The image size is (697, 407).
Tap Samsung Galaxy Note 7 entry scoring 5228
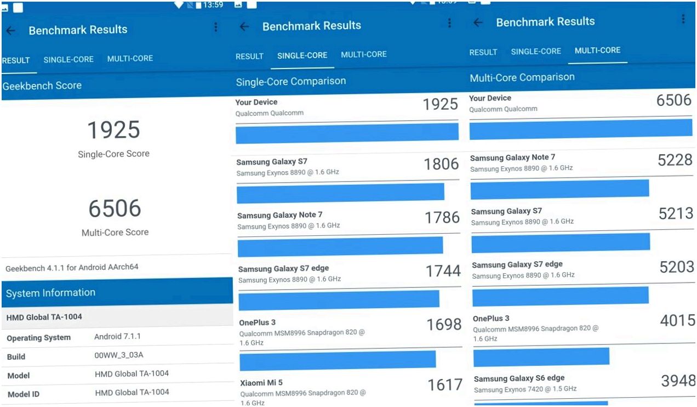[x=581, y=162]
